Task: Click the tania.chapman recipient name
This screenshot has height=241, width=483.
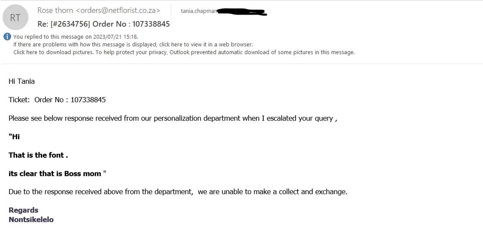Action: [199, 11]
